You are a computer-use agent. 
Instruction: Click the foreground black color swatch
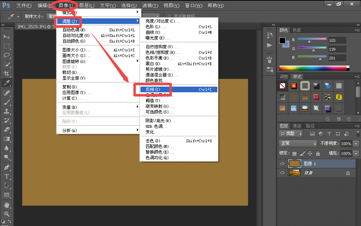coord(282,41)
